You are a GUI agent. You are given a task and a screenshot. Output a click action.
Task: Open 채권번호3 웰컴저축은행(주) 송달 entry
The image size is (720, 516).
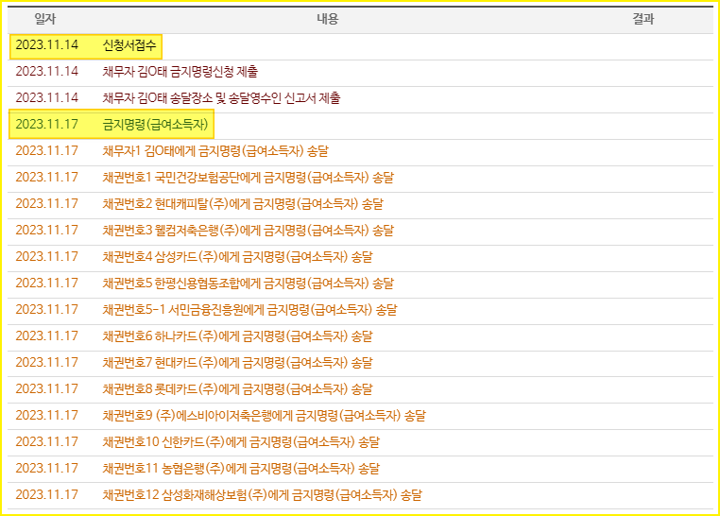click(248, 231)
